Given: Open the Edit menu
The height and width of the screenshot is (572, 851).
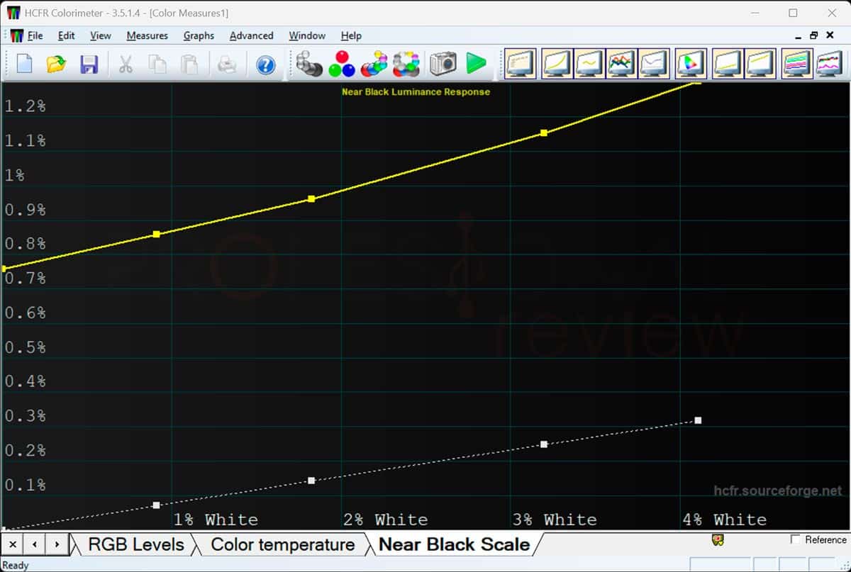Looking at the screenshot, I should [67, 35].
